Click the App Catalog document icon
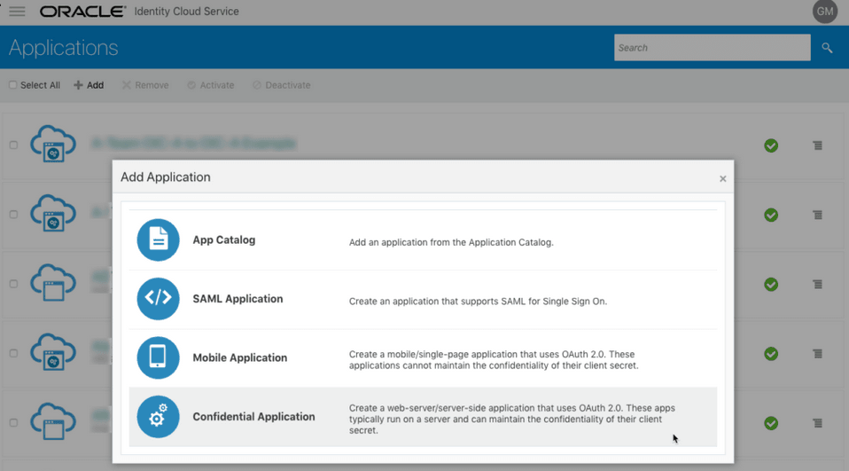 (158, 240)
